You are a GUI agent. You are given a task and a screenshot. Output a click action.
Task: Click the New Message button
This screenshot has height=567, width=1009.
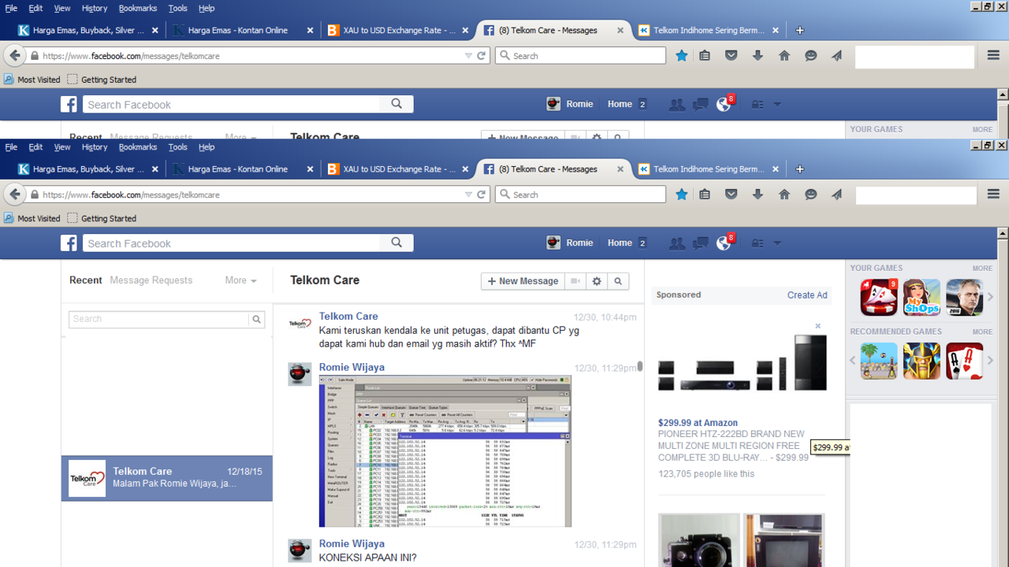(x=523, y=281)
